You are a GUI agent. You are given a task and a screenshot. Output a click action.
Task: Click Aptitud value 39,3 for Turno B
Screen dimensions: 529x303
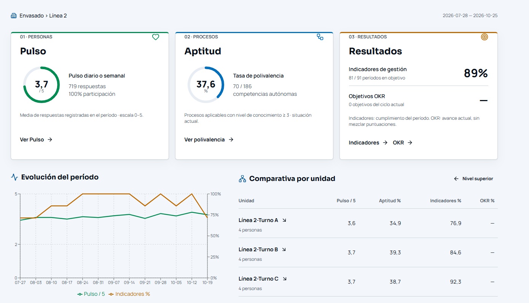tap(395, 252)
